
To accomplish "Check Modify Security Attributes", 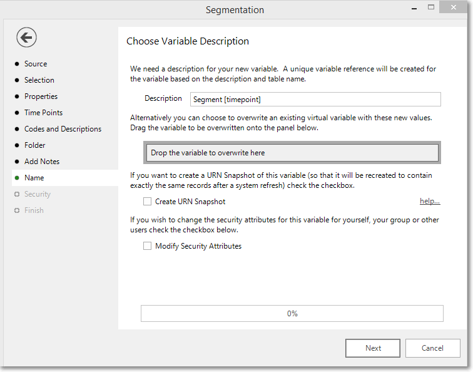I will click(x=147, y=245).
